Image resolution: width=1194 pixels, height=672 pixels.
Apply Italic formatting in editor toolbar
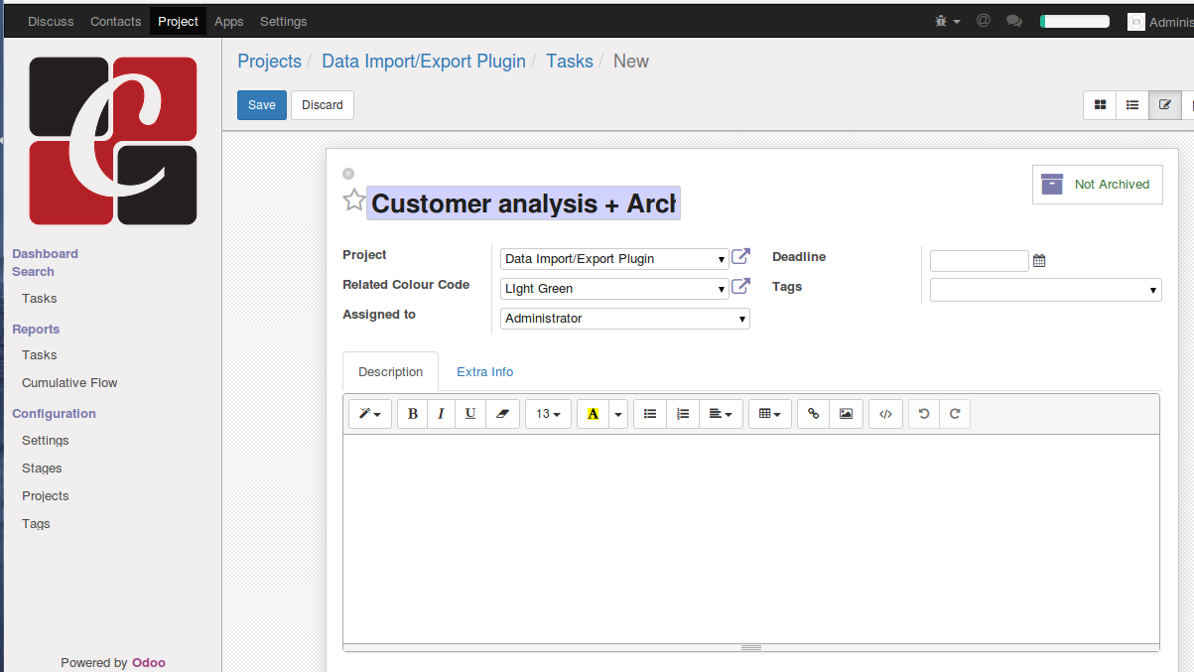point(442,414)
